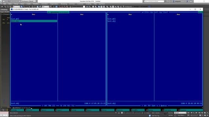Switch to the Modeling ribbon tab
The image size is (209, 117).
click(4, 9)
